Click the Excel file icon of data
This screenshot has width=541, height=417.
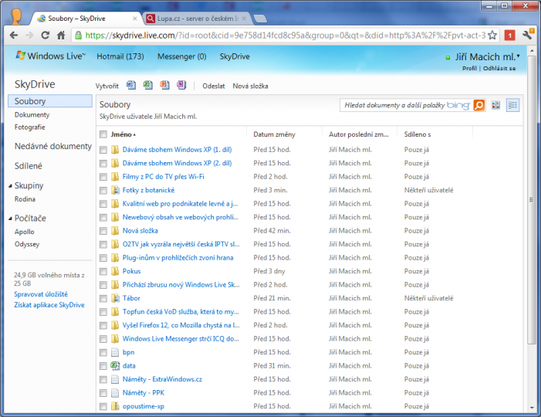[x=115, y=365]
